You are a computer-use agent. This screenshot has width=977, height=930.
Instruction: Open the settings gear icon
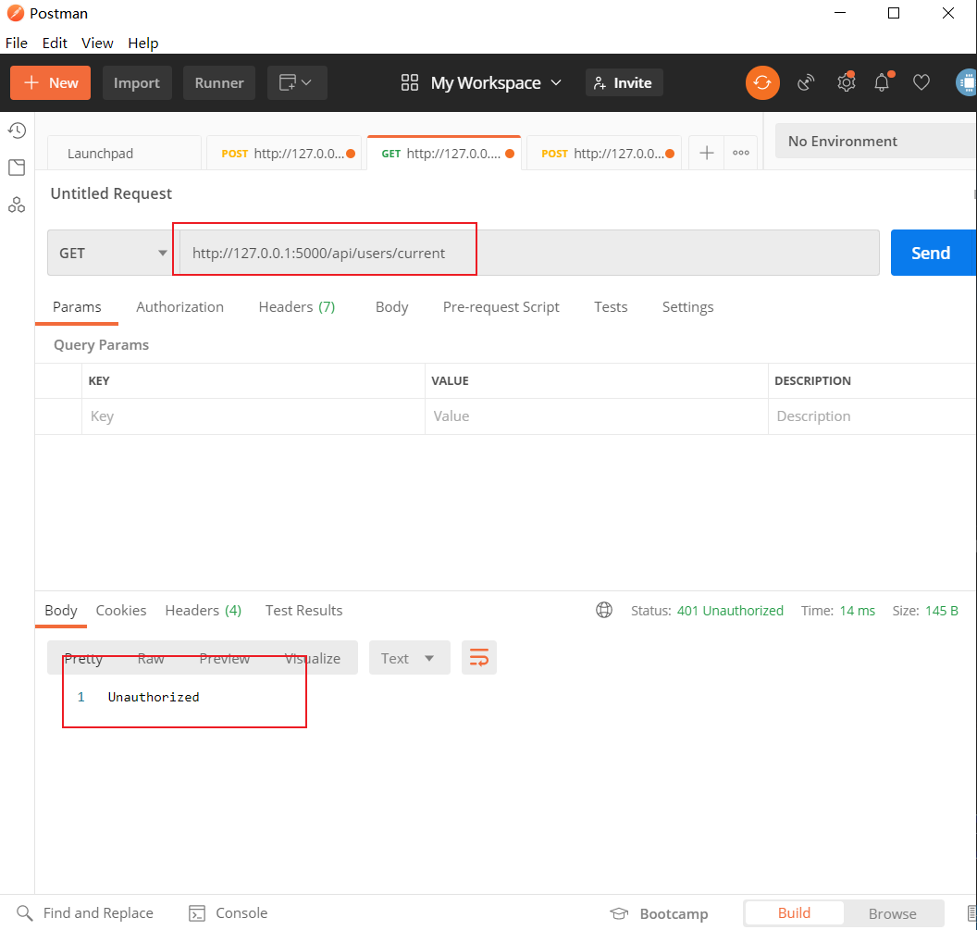pos(846,82)
